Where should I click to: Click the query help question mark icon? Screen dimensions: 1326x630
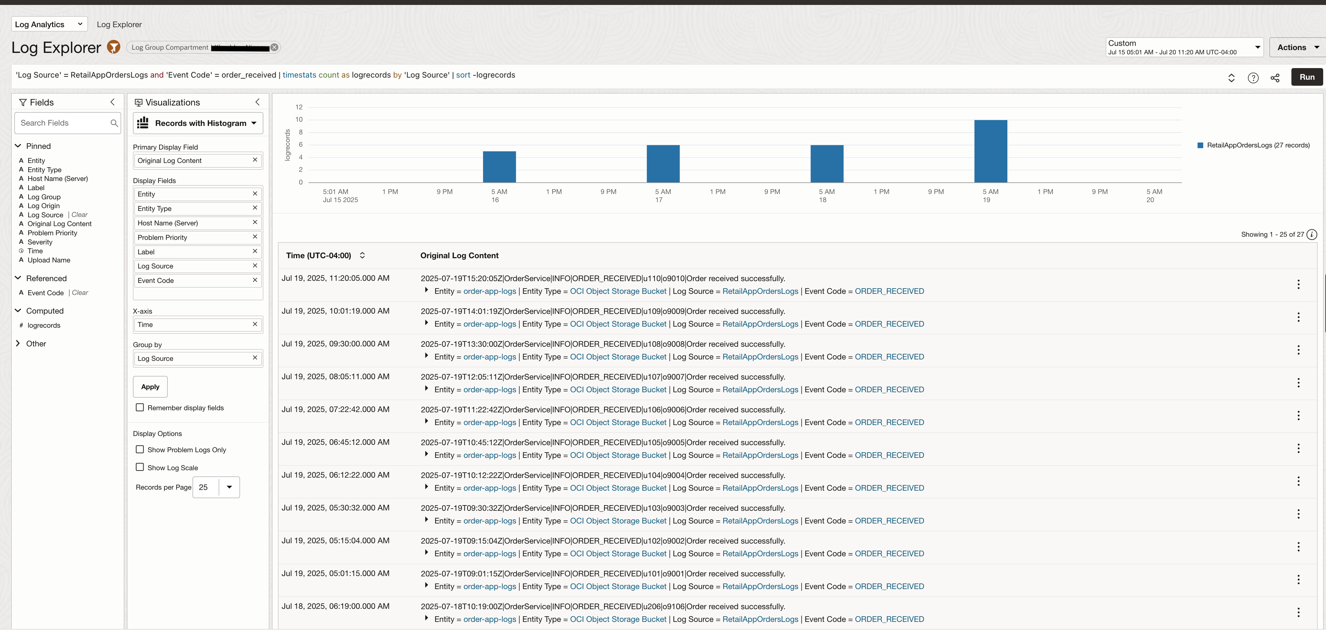1253,78
